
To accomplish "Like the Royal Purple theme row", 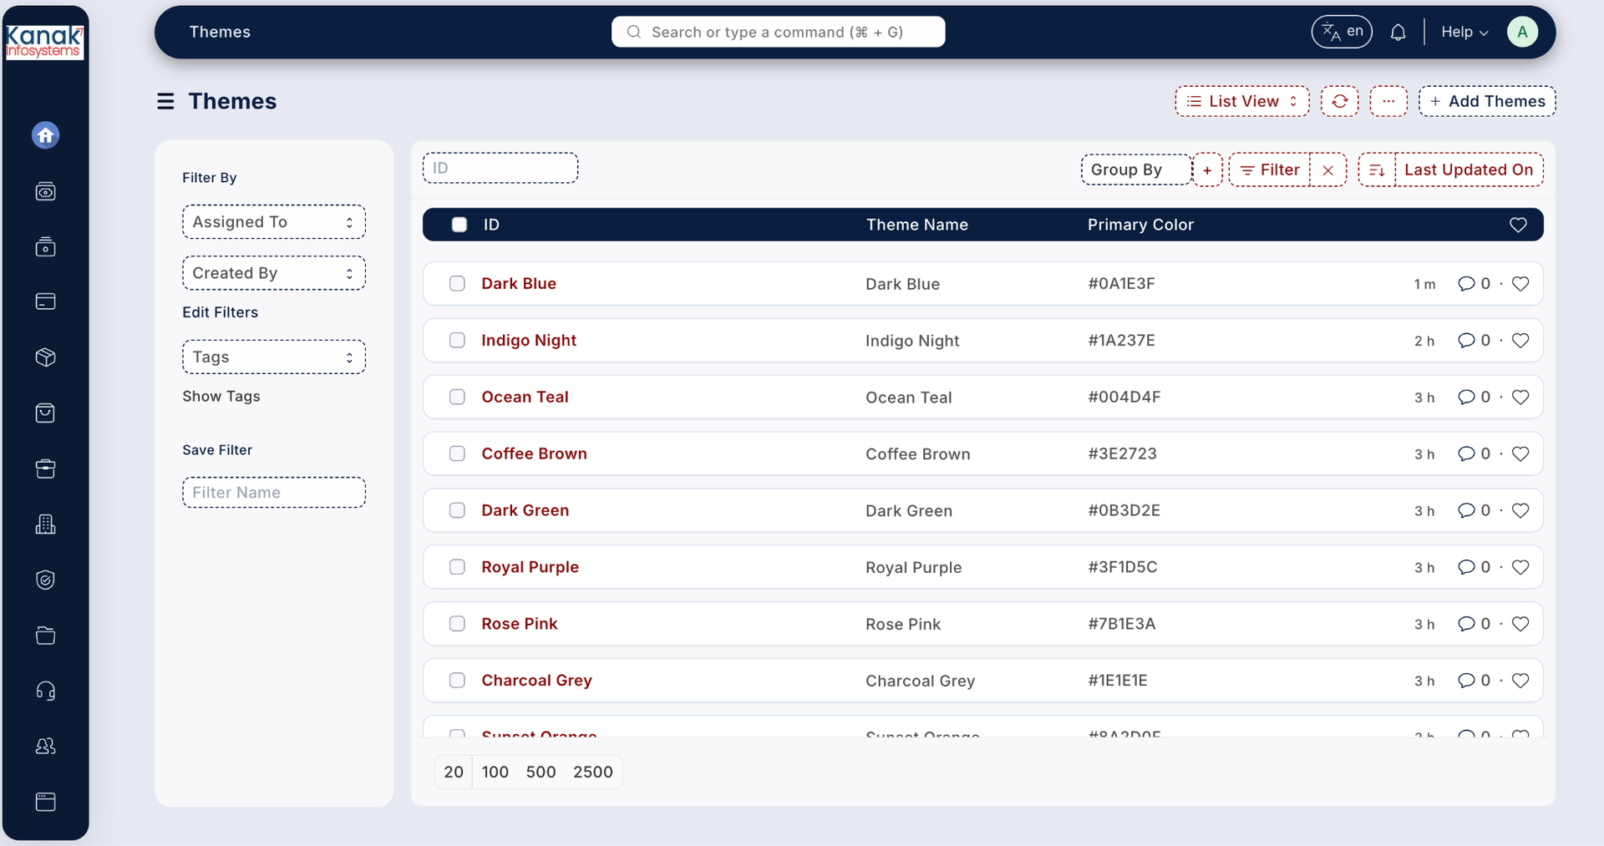I will [x=1520, y=567].
